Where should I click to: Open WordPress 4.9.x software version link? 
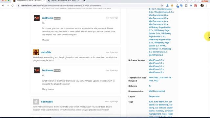pyautogui.click(x=156, y=72)
